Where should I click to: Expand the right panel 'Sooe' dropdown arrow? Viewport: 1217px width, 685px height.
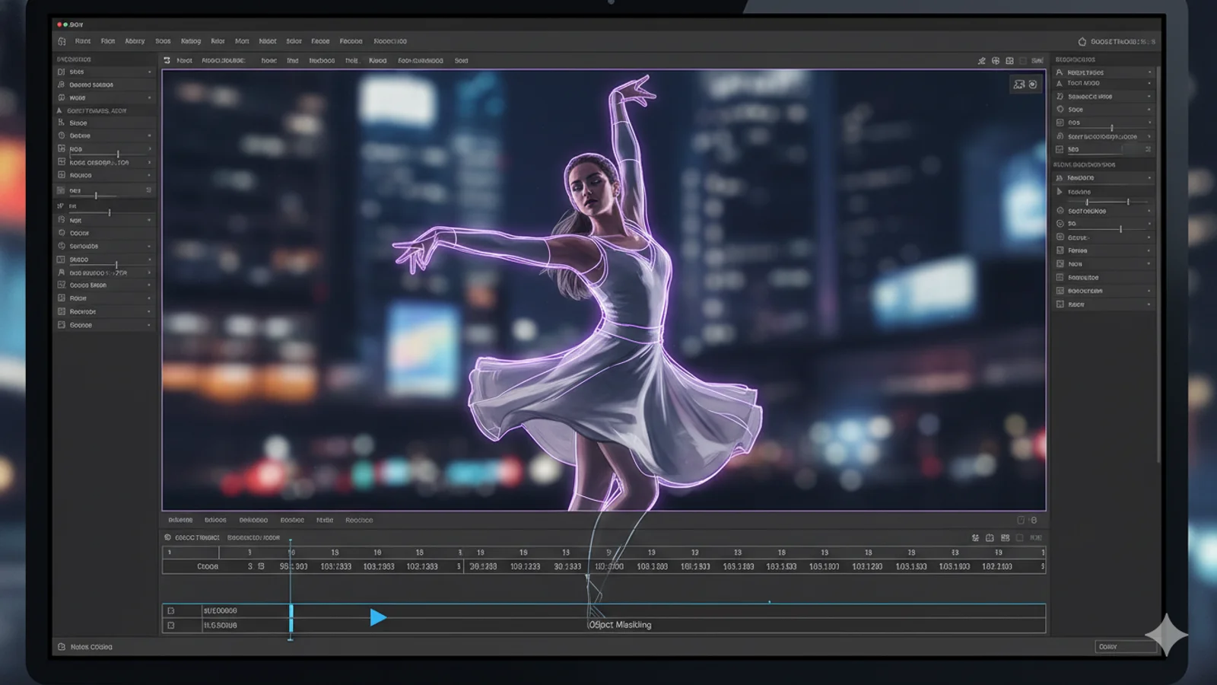[1149, 110]
